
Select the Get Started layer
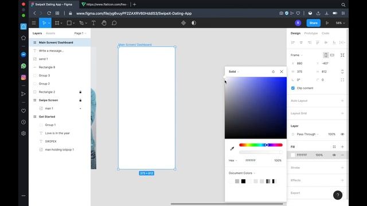click(x=60, y=117)
